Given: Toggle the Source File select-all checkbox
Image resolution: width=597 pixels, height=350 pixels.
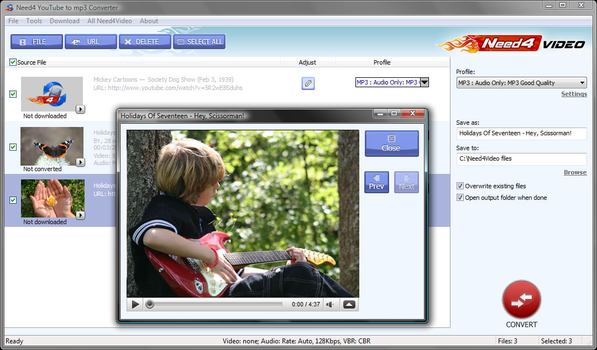Looking at the screenshot, I should coord(13,62).
